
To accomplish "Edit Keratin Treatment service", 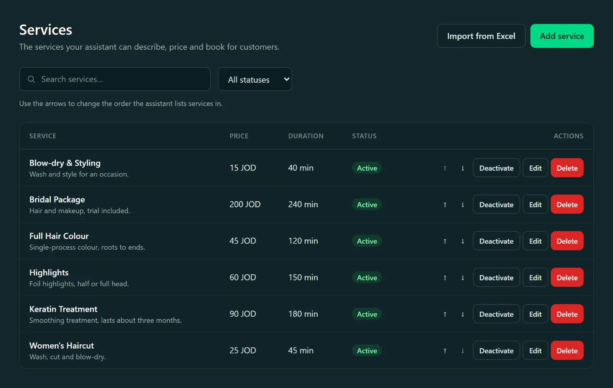I will [535, 314].
